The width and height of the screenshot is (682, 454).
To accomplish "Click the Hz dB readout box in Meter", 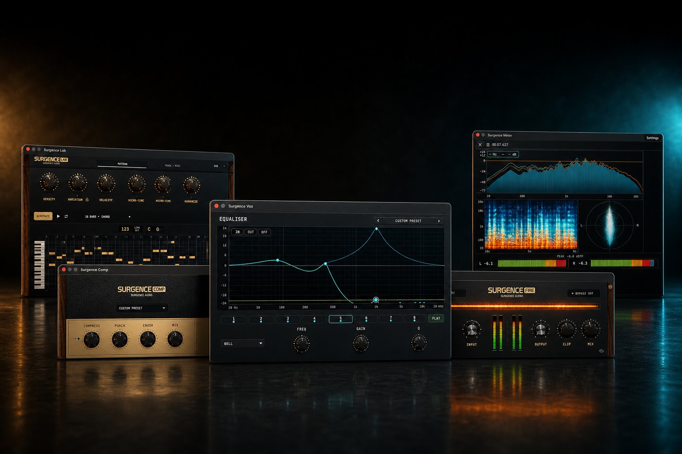I will (x=503, y=154).
